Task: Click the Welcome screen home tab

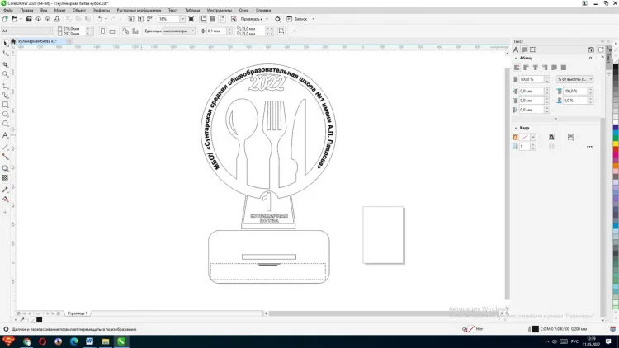Action: tap(13, 41)
